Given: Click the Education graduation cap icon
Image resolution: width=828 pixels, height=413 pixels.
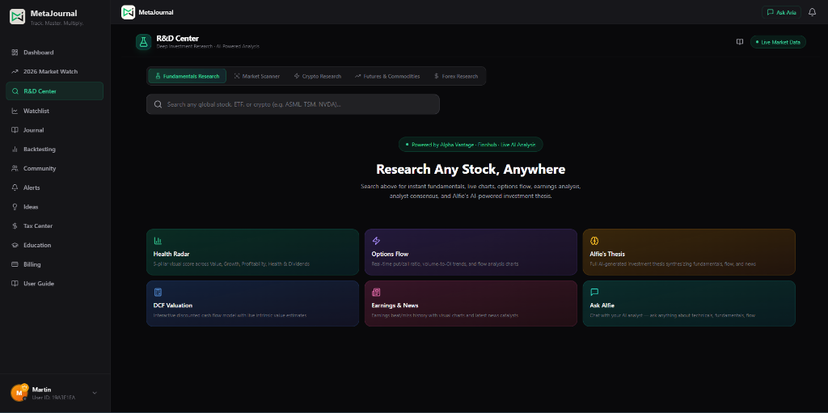Looking at the screenshot, I should [x=15, y=245].
